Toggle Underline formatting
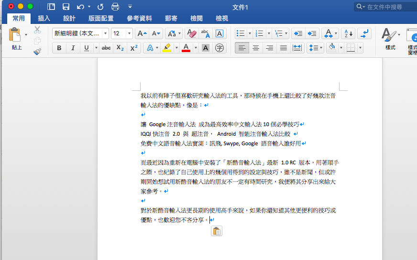This screenshot has width=417, height=260. 87,48
